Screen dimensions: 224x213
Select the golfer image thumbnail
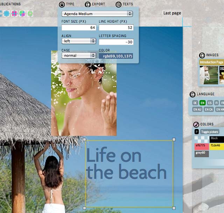209,75
